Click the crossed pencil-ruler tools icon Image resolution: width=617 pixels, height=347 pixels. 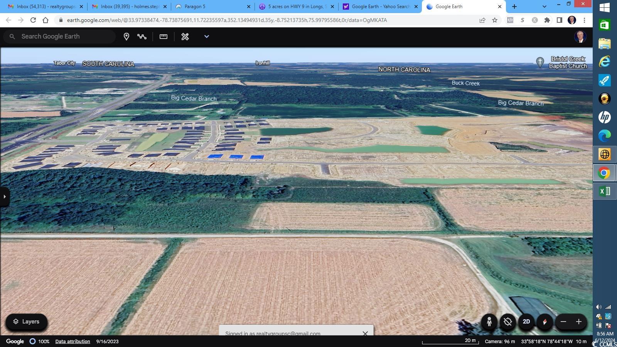[x=185, y=37]
